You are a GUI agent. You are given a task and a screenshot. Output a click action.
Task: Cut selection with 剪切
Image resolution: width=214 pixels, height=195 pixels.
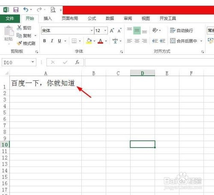(24, 28)
